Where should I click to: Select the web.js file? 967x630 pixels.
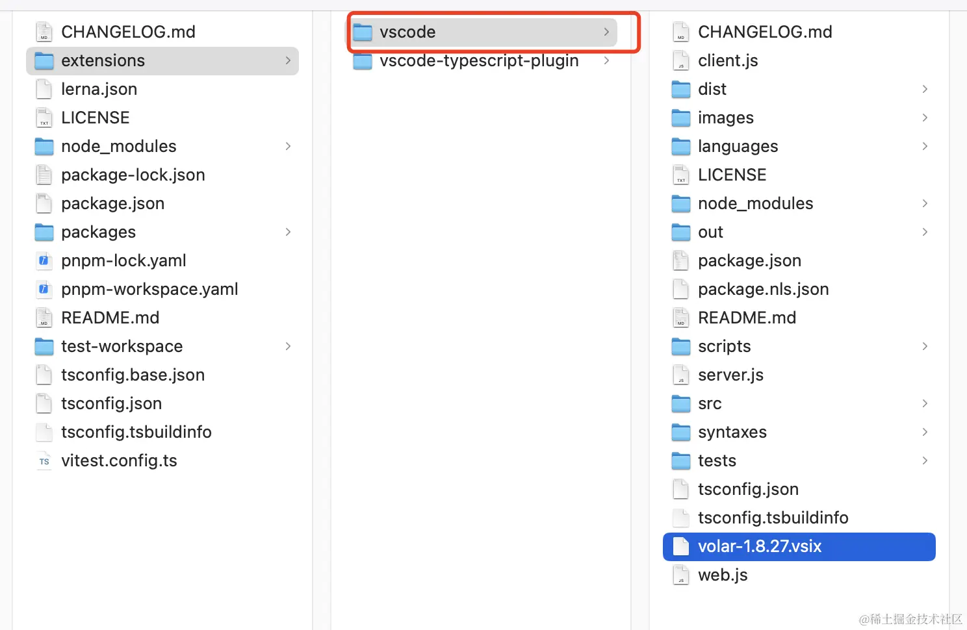[723, 575]
